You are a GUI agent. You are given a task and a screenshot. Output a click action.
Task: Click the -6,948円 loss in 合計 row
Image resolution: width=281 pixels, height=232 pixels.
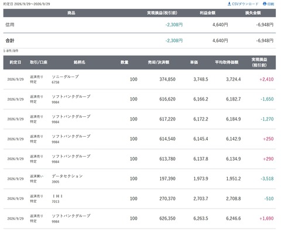(x=265, y=40)
